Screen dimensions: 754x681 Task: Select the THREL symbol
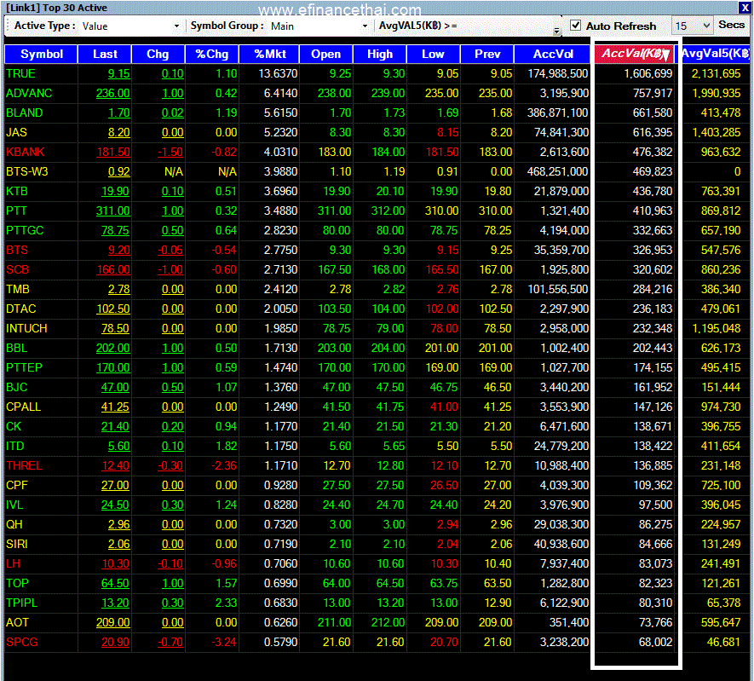click(x=24, y=465)
